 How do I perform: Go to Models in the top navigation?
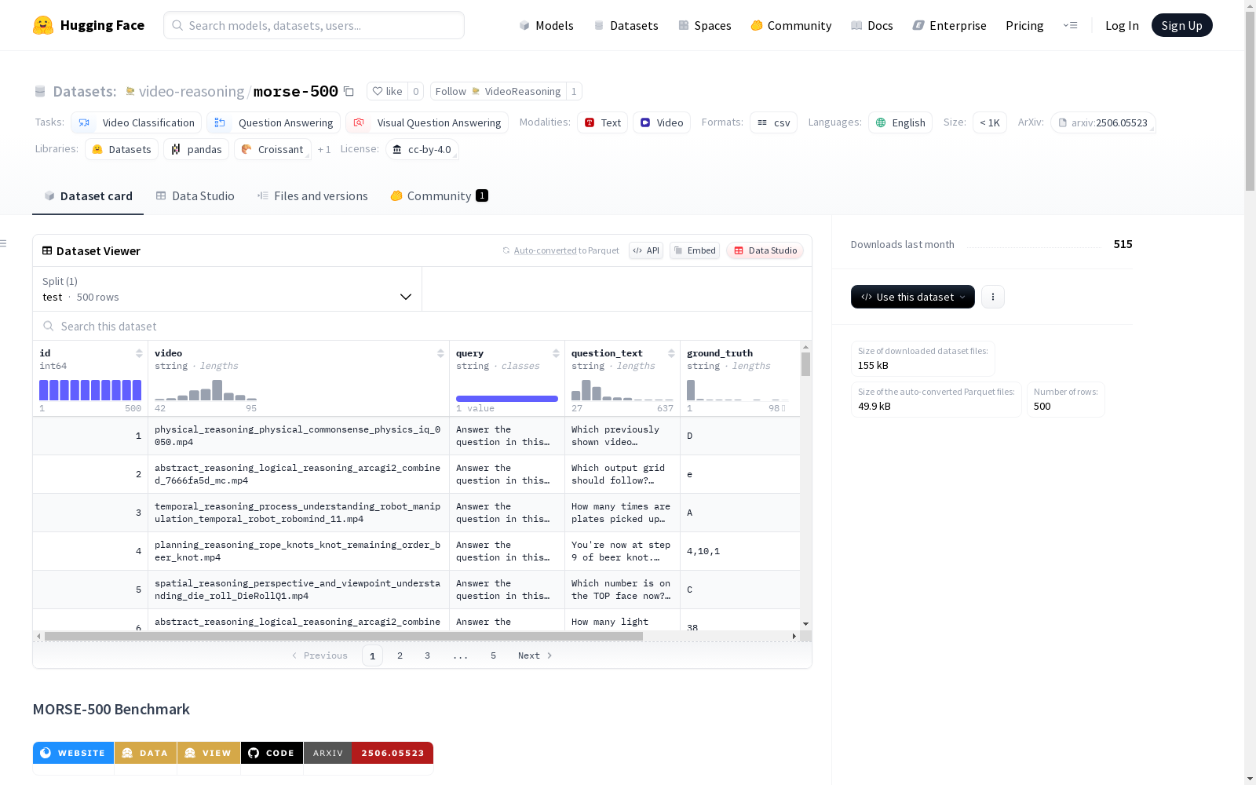point(546,25)
